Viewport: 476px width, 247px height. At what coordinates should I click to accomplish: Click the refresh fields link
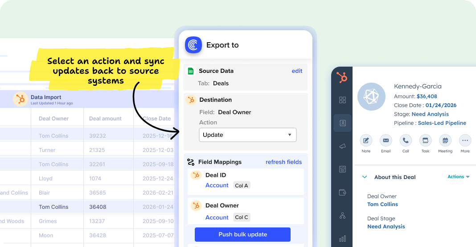point(283,162)
